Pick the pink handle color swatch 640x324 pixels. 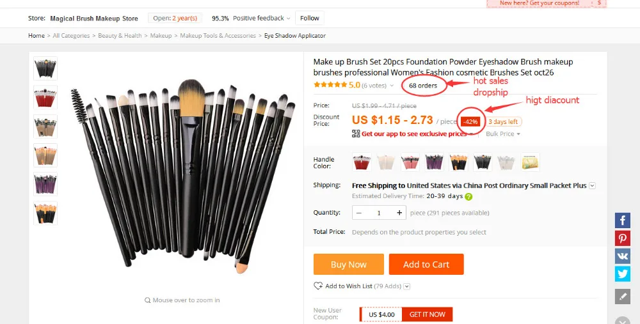click(x=410, y=162)
